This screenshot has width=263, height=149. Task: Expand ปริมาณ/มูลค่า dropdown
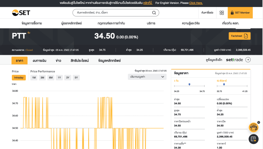(147, 77)
